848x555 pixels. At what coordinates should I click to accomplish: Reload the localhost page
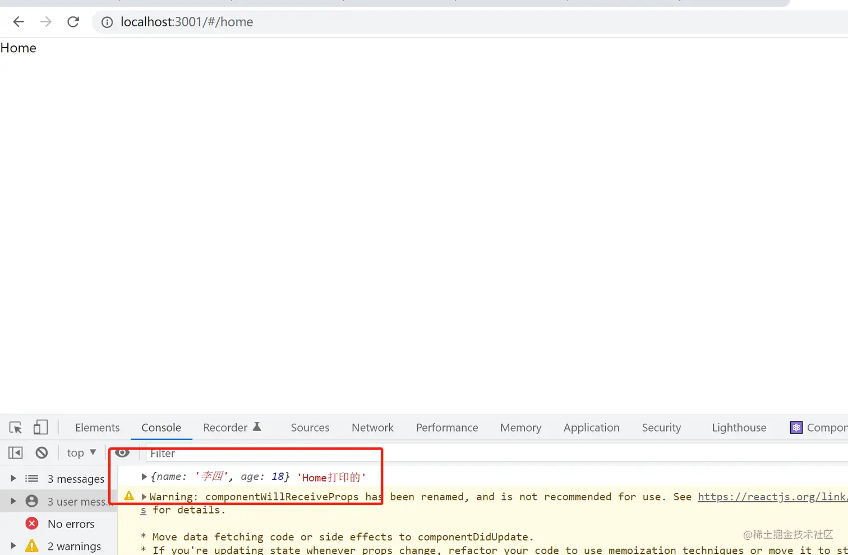point(73,22)
